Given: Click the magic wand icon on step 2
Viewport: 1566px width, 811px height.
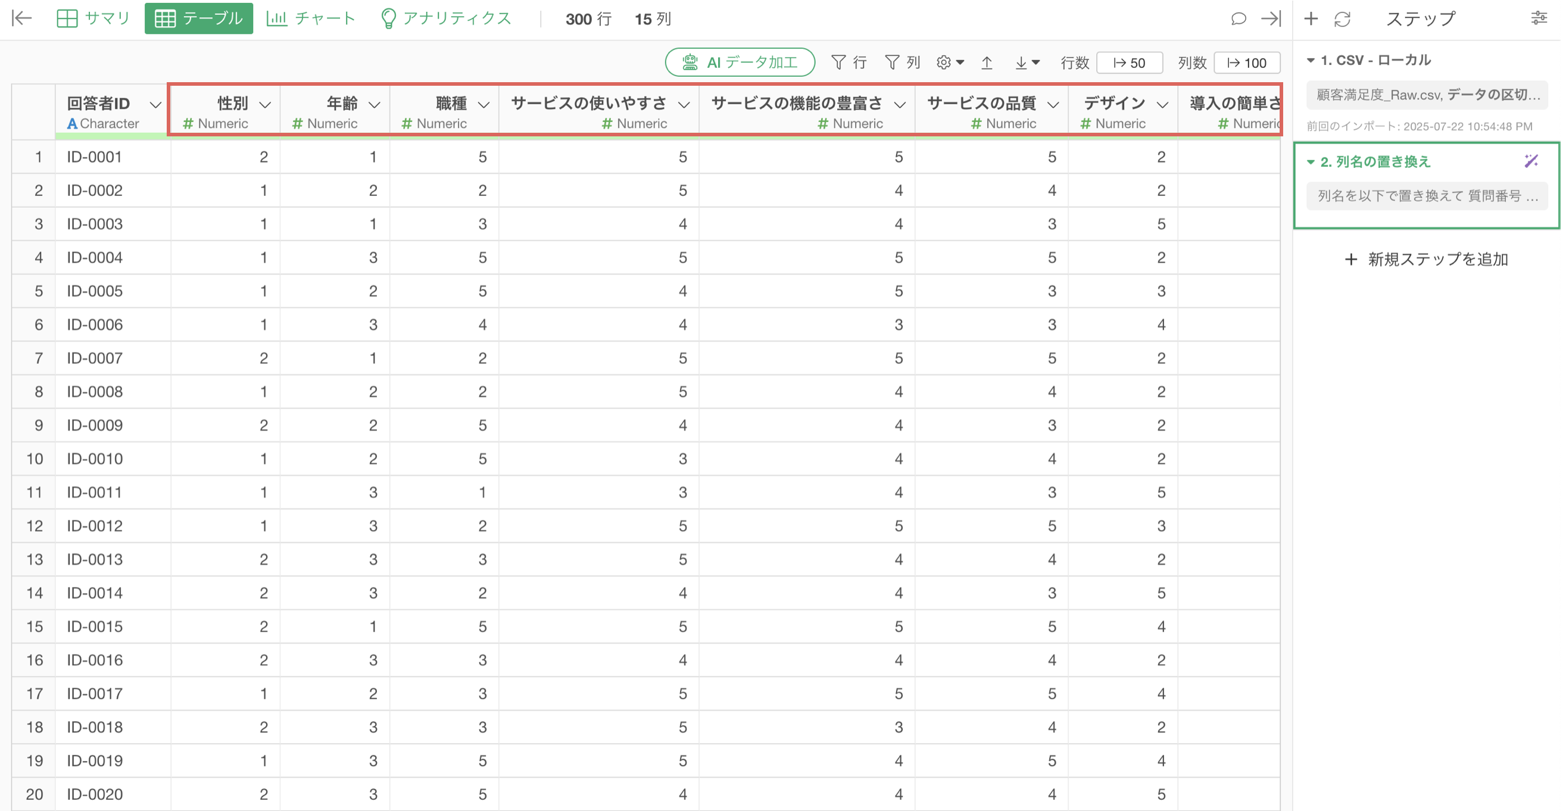Looking at the screenshot, I should [x=1531, y=161].
